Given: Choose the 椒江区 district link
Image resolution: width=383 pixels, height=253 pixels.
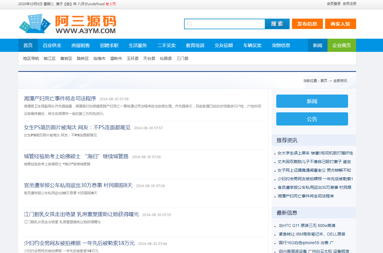Looking at the screenshot, I should click(x=50, y=58).
